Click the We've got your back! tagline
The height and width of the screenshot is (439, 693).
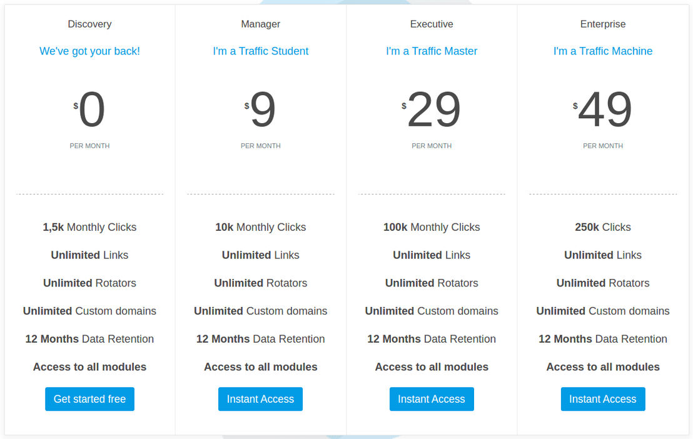pyautogui.click(x=89, y=51)
